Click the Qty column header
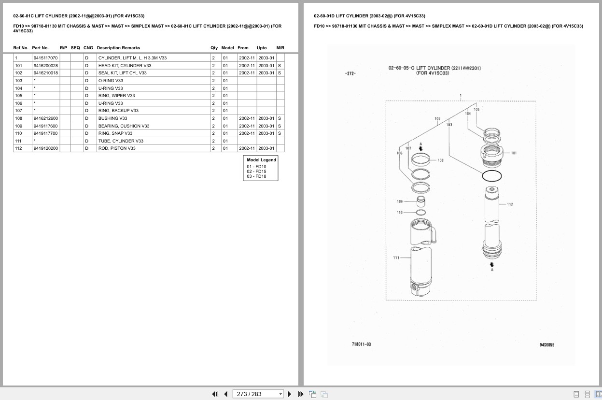The width and height of the screenshot is (602, 400). (x=214, y=48)
